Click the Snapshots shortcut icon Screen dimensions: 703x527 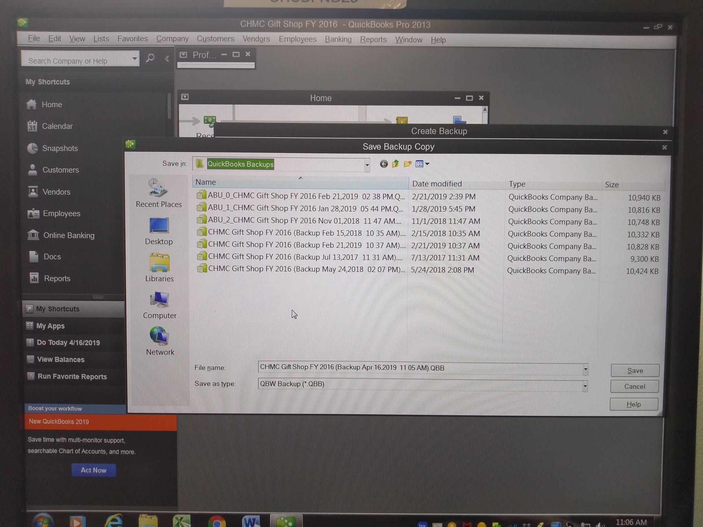(33, 148)
